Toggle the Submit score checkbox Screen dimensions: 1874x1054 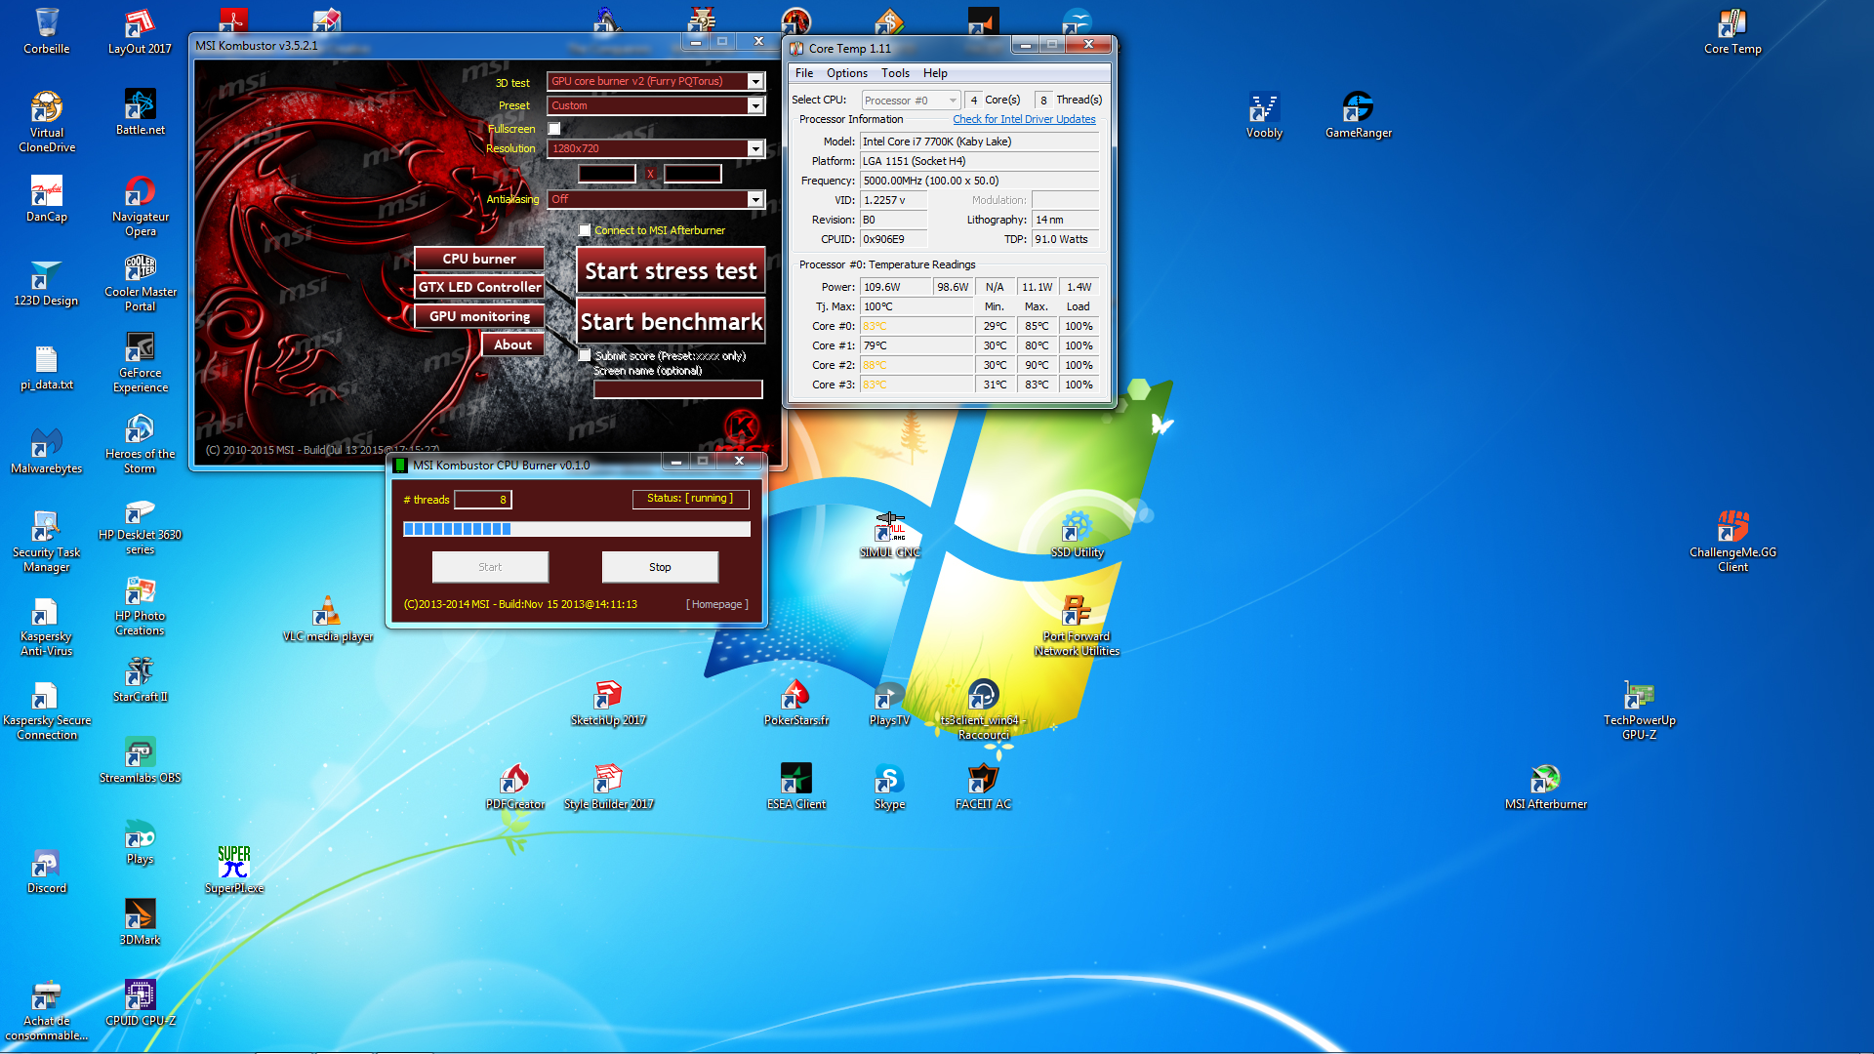(x=585, y=355)
